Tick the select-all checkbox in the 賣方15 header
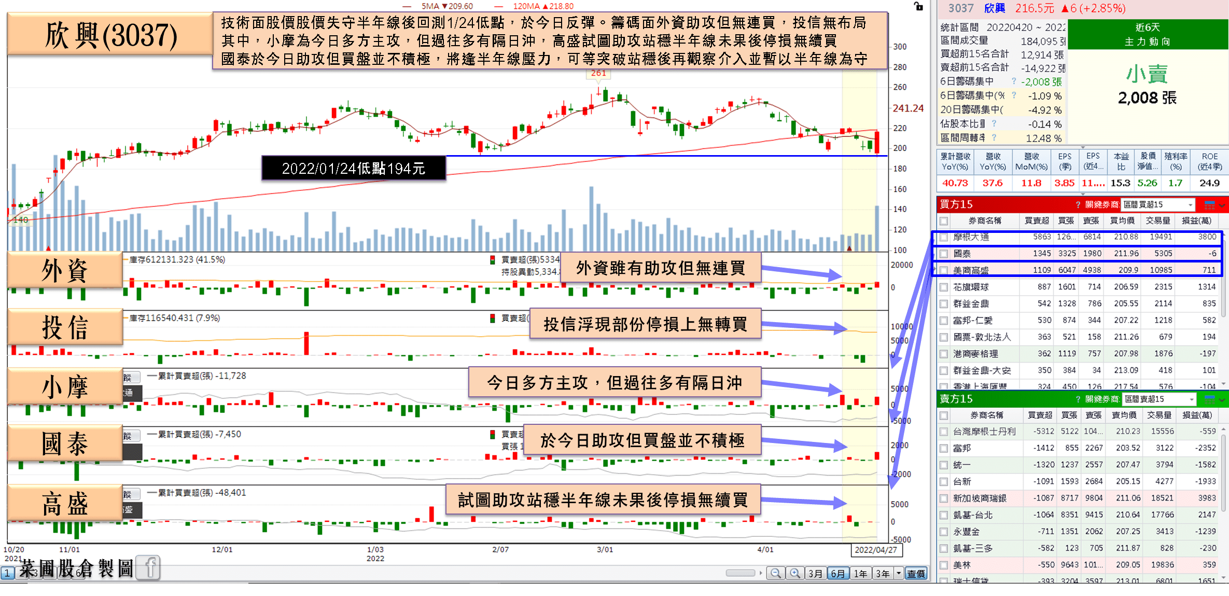The width and height of the screenshot is (1229, 596). [x=944, y=415]
